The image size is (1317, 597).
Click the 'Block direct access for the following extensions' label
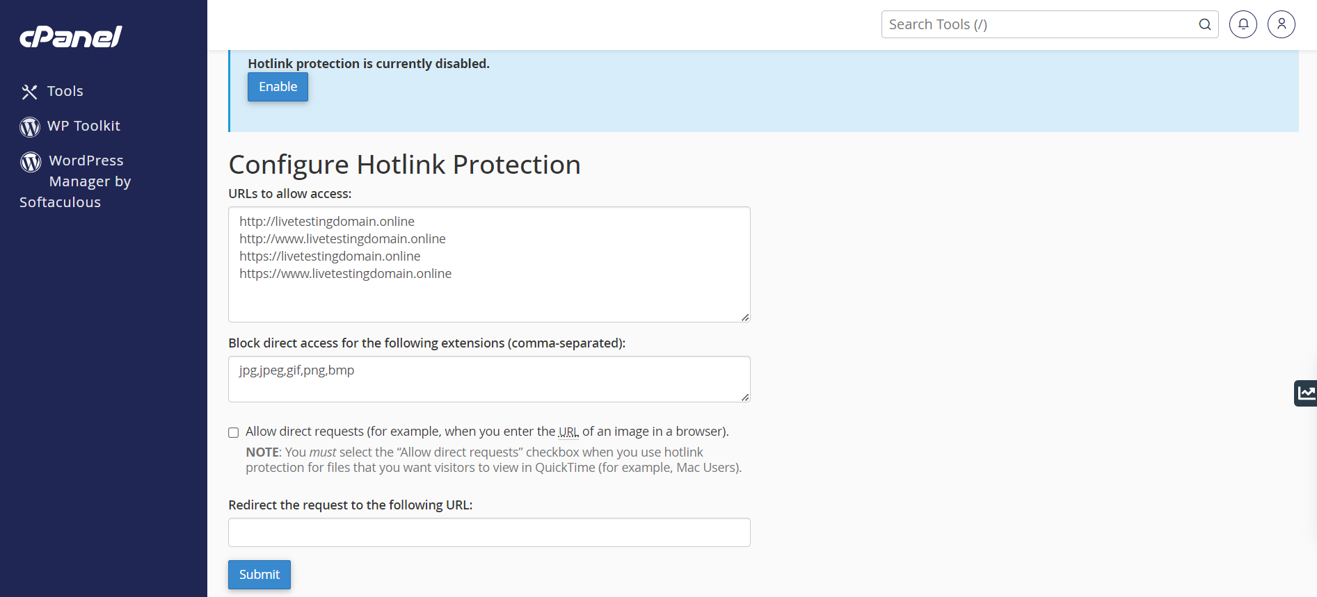coord(426,343)
